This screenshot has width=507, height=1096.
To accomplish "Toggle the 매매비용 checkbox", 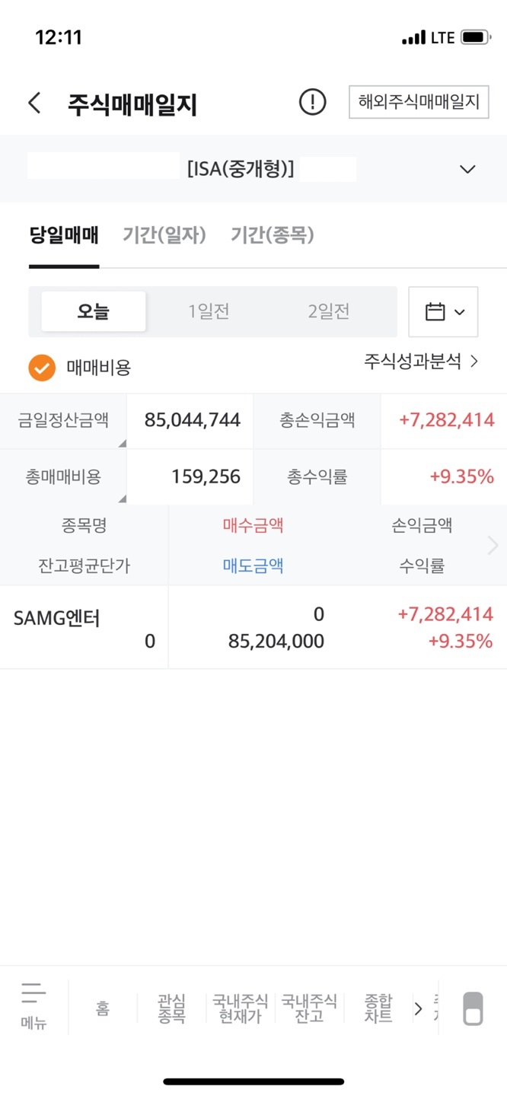I will coord(43,368).
